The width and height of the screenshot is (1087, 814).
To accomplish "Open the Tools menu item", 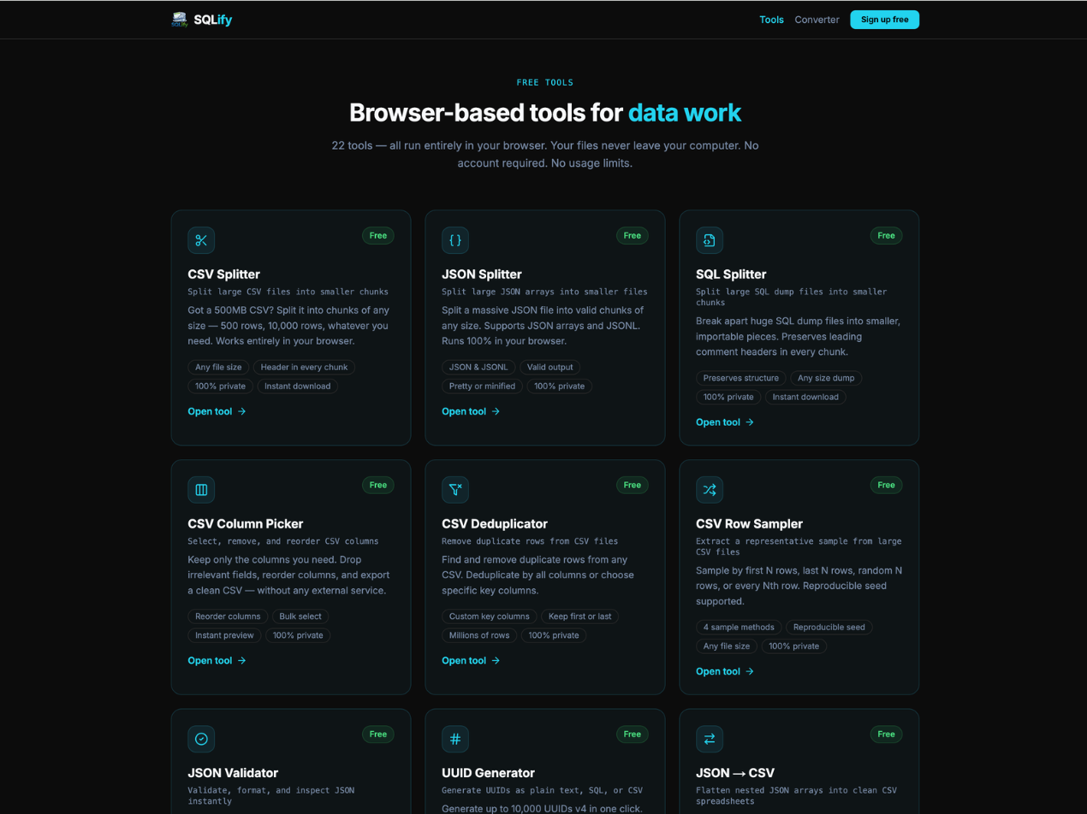I will click(x=771, y=20).
